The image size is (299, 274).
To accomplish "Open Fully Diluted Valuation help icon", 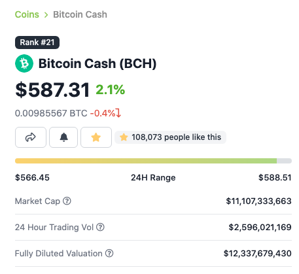I will pyautogui.click(x=109, y=253).
